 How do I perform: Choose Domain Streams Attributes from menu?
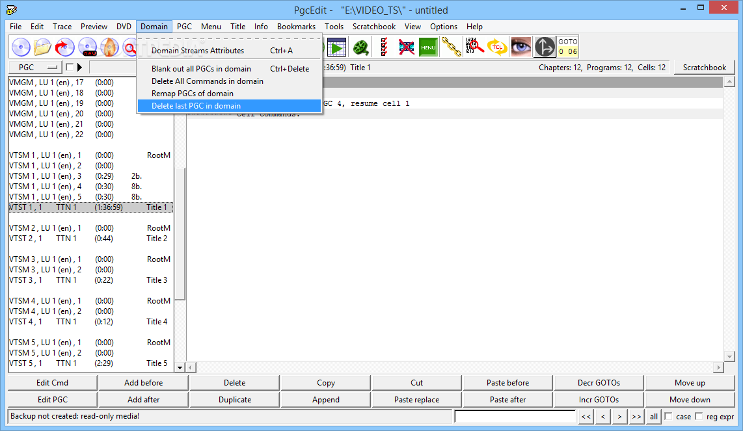tap(230, 51)
